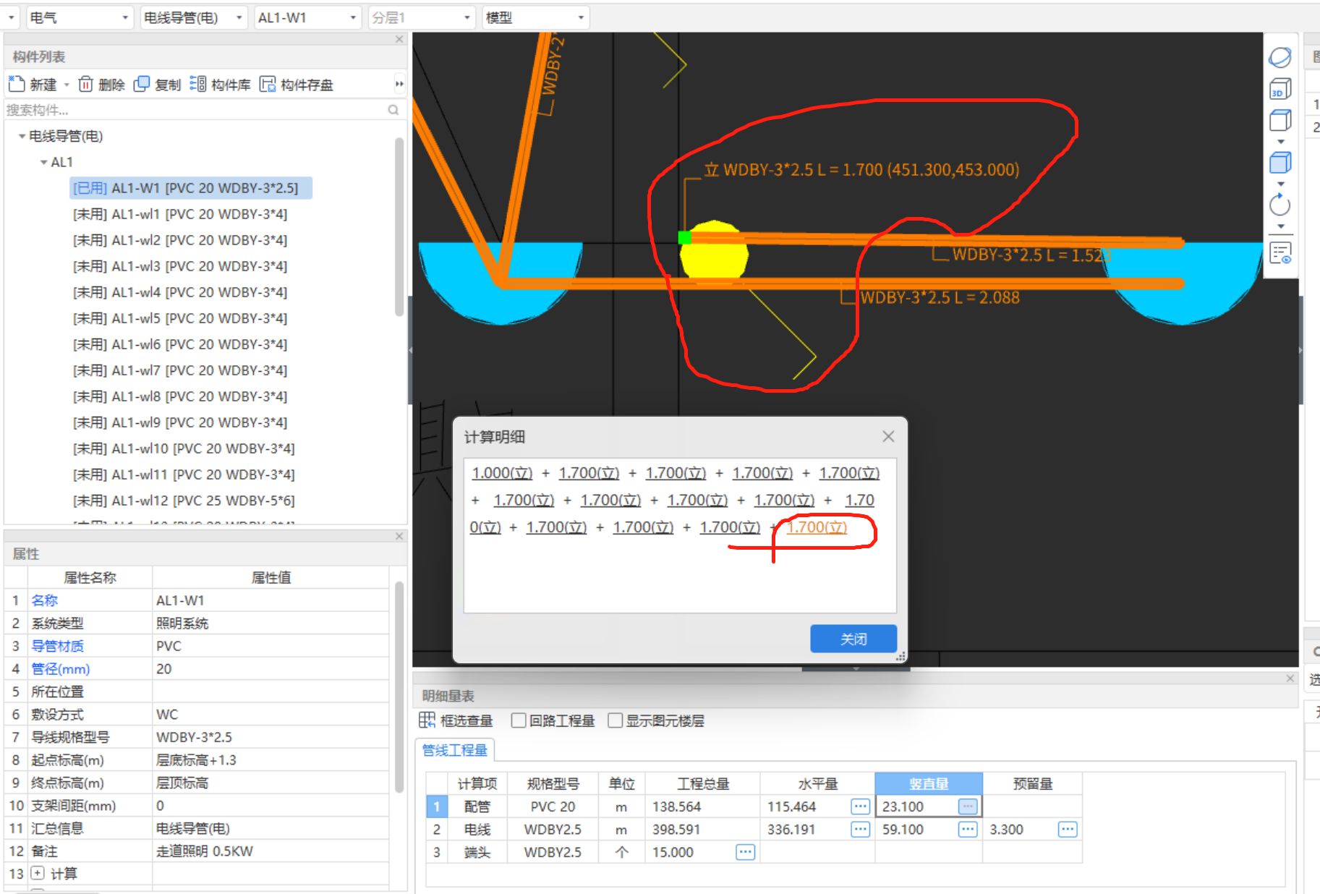Click the search magnifier in component list
This screenshot has width=1320, height=894.
(393, 110)
